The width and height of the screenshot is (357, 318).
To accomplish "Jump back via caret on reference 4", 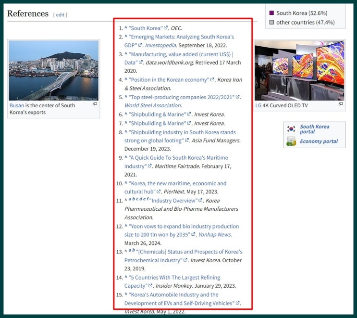I will click(126, 79).
